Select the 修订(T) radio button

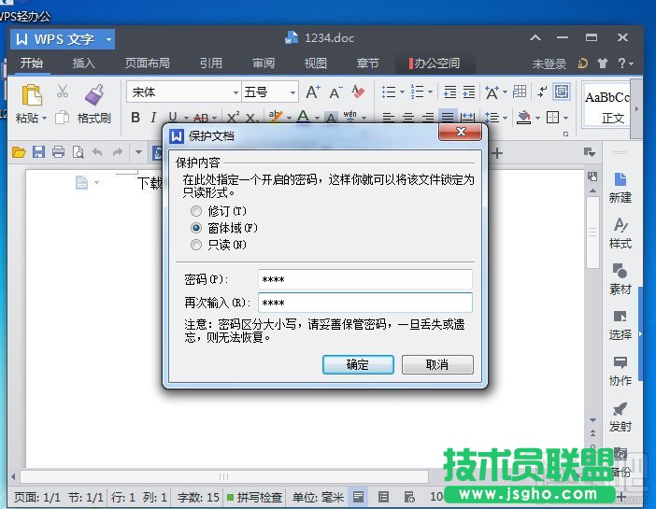(x=196, y=211)
